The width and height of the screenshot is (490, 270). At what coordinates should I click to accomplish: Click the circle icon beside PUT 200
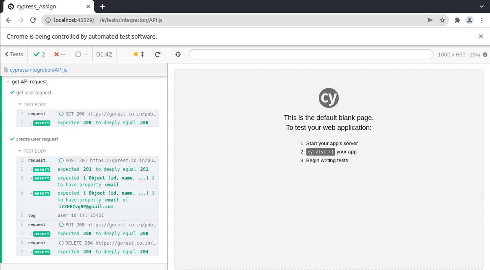(x=61, y=225)
